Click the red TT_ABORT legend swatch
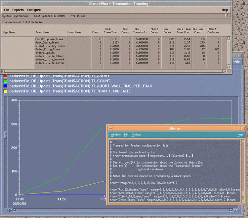This screenshot has width=248, height=218. (x=5, y=76)
